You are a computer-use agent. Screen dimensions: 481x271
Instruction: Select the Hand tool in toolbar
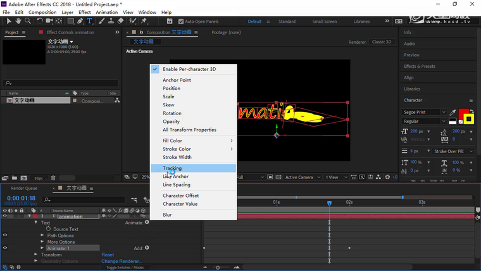pos(18,21)
